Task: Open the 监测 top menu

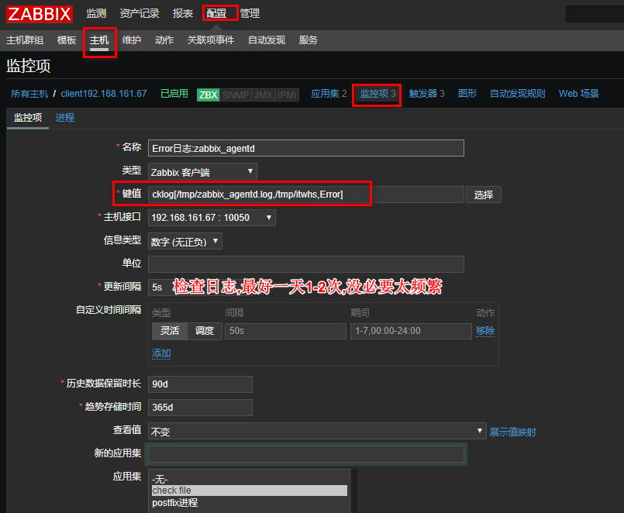Action: click(96, 13)
